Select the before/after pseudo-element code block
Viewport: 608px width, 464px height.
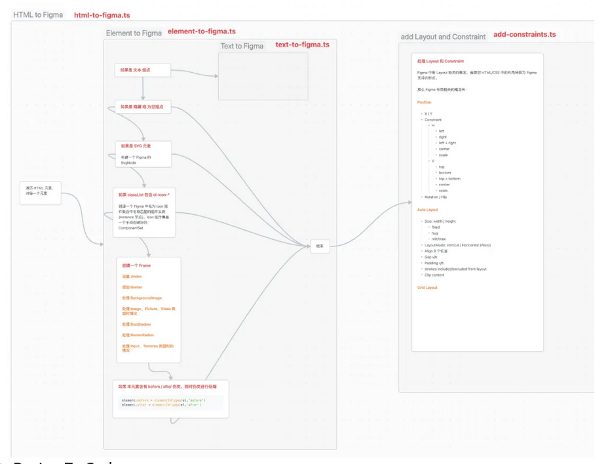click(x=170, y=403)
